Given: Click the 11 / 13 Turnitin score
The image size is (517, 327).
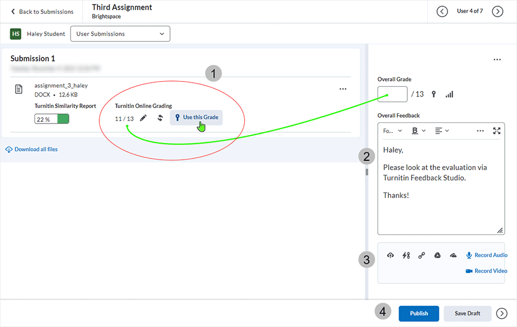Looking at the screenshot, I should tap(124, 119).
